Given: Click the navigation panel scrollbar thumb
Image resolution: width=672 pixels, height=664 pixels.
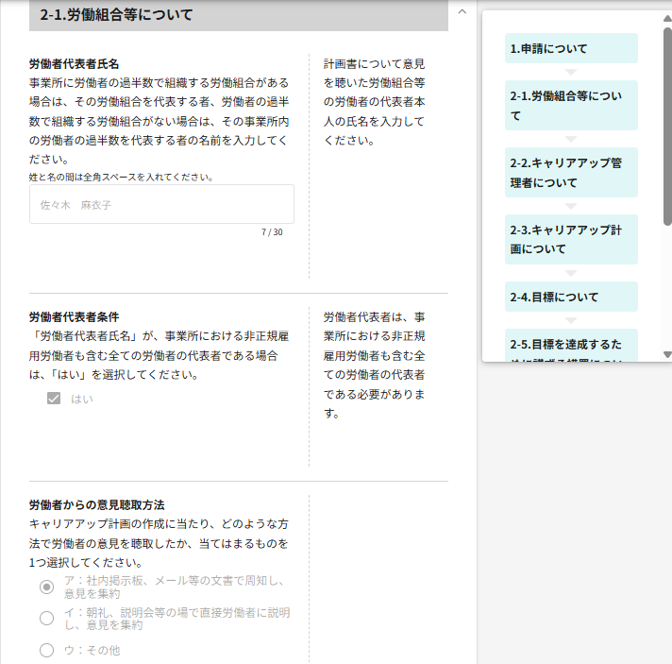Looking at the screenshot, I should click(x=667, y=123).
